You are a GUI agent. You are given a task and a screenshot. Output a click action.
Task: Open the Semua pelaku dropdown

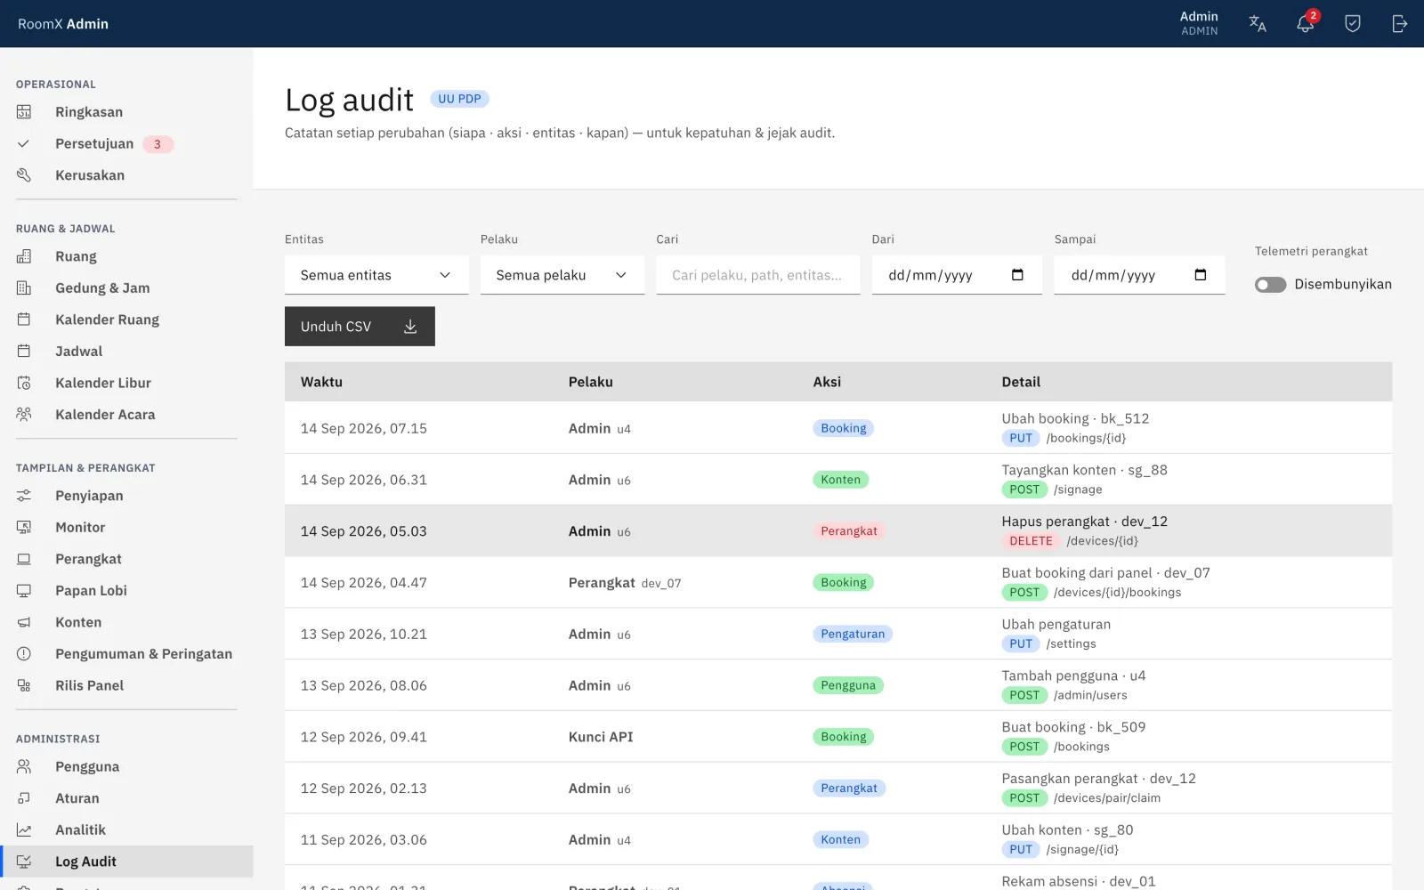(x=562, y=275)
